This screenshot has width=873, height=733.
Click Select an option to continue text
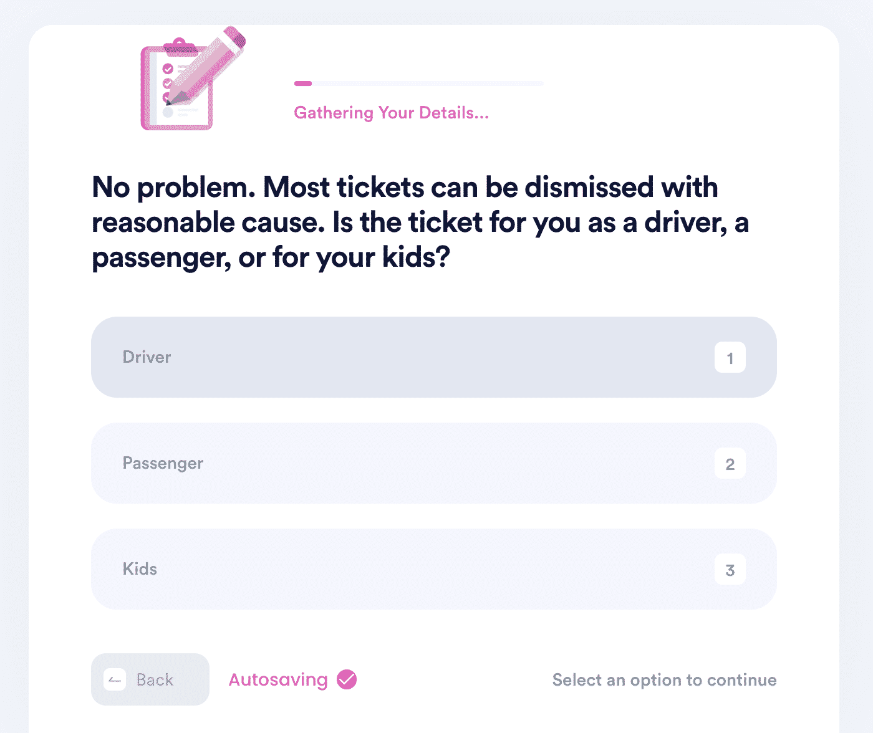(664, 680)
